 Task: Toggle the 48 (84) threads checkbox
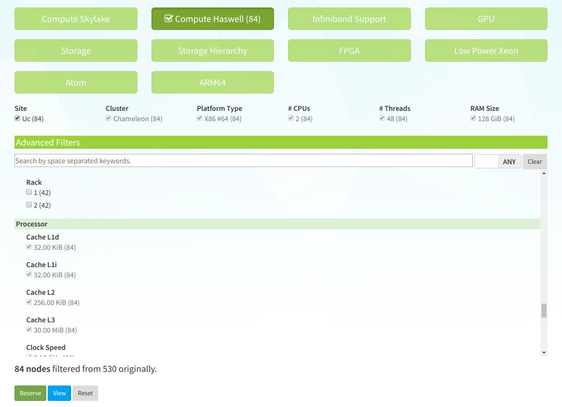tap(382, 118)
